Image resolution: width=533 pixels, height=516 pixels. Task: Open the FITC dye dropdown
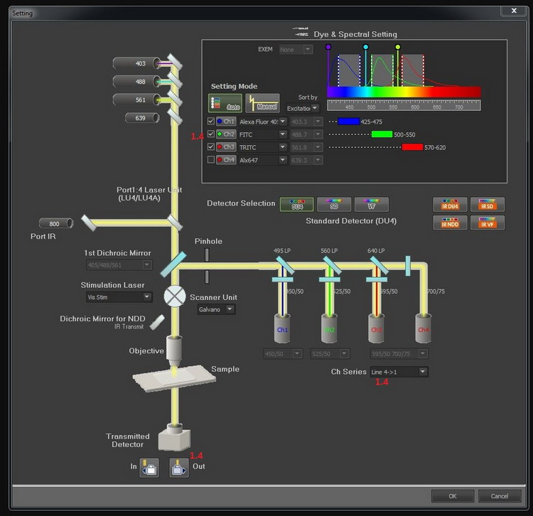point(262,134)
